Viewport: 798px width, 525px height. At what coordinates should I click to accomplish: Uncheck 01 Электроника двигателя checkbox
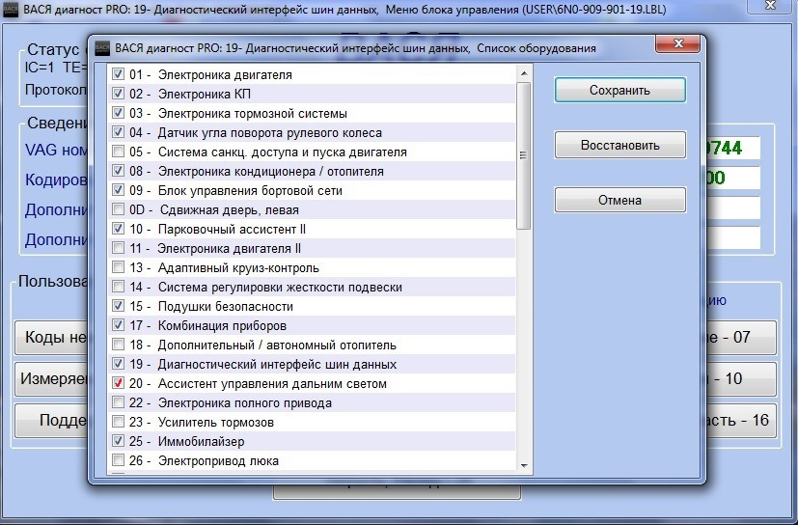[118, 74]
